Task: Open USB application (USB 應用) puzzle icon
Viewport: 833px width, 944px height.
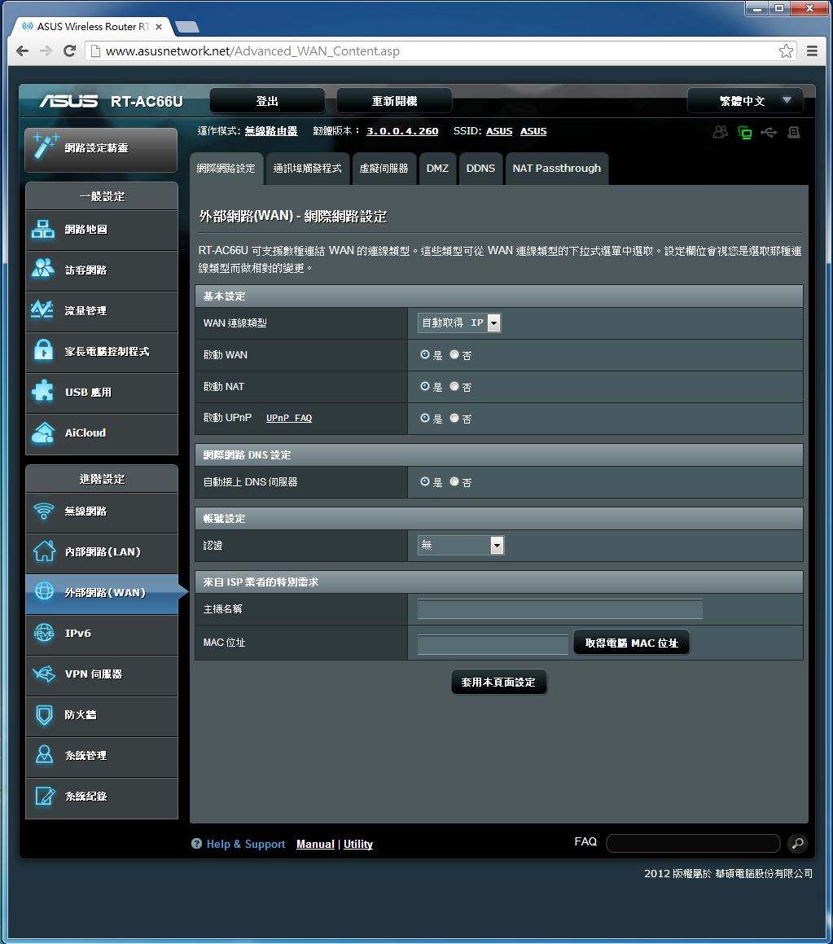Action: click(x=42, y=392)
